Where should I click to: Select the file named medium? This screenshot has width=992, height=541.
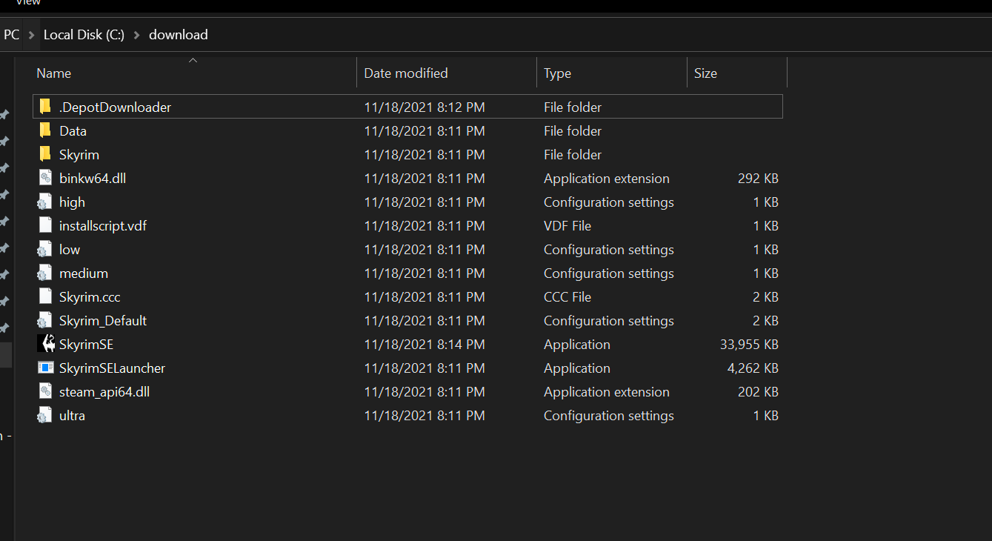[x=84, y=273]
